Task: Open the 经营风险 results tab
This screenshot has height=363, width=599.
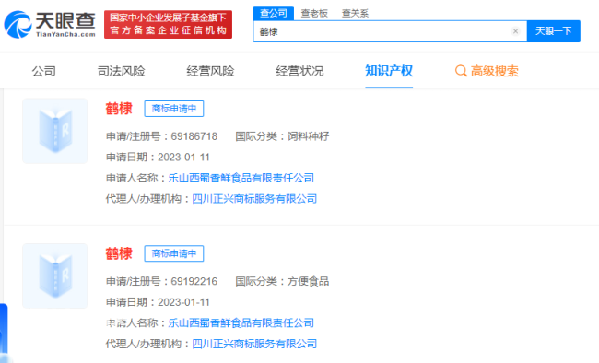Action: coord(210,71)
